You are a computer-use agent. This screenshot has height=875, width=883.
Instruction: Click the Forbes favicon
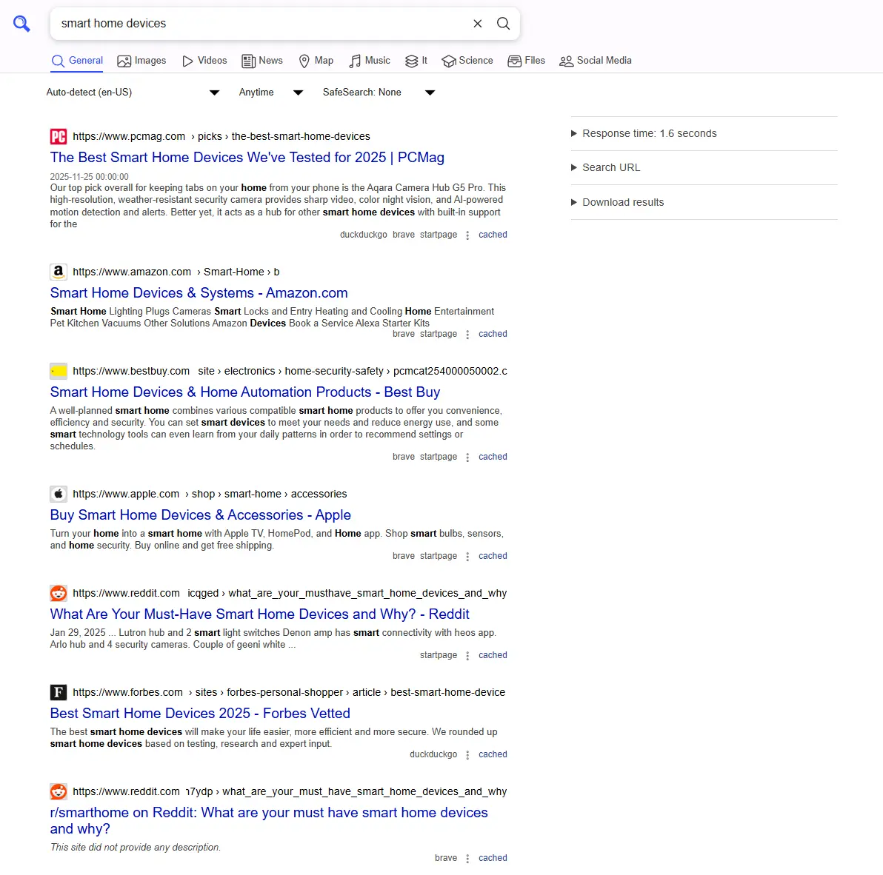tap(59, 693)
